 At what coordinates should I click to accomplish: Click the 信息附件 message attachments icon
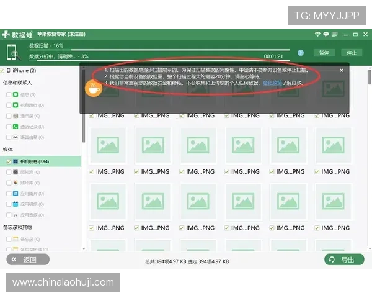[x=15, y=106]
